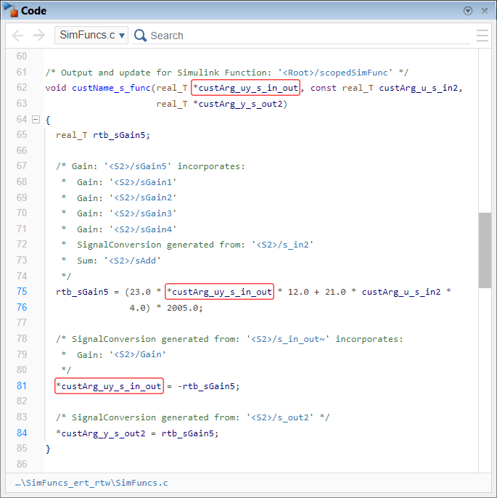Image resolution: width=497 pixels, height=498 pixels.
Task: Click *custArg_uy_s_in_out on line 75
Action: coord(219,292)
